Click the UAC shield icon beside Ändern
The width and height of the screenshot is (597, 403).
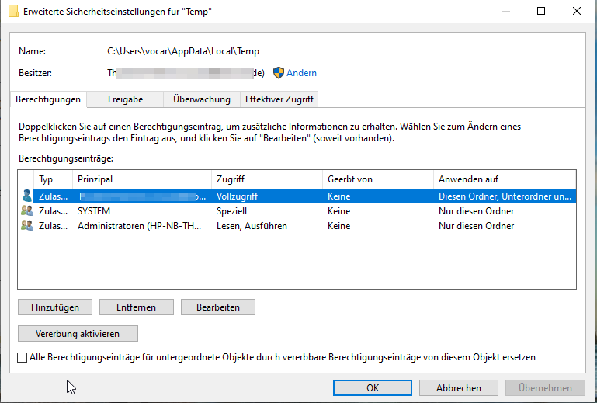[279, 73]
